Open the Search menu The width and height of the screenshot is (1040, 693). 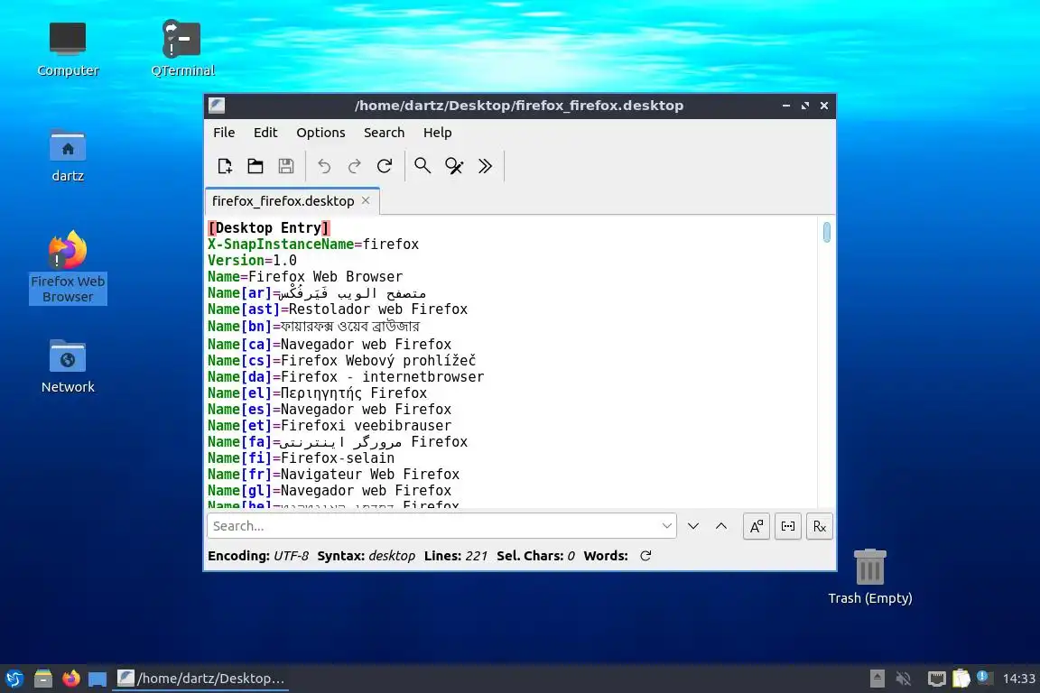click(x=384, y=133)
